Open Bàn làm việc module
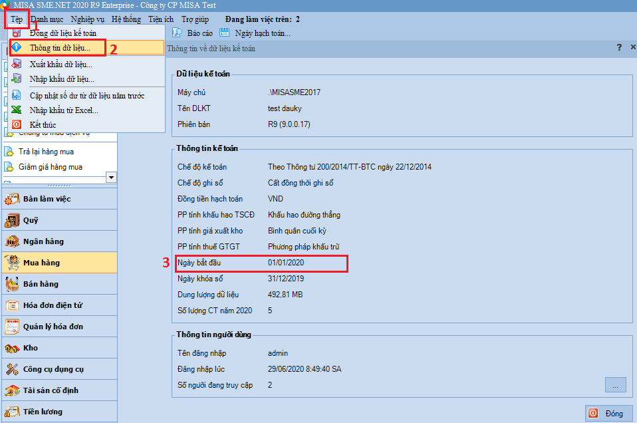Image resolution: width=637 pixels, height=423 pixels. (x=60, y=199)
